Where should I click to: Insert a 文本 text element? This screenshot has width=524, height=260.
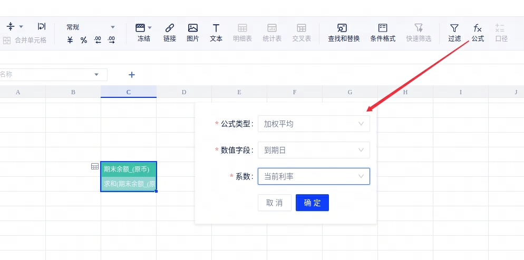(216, 32)
